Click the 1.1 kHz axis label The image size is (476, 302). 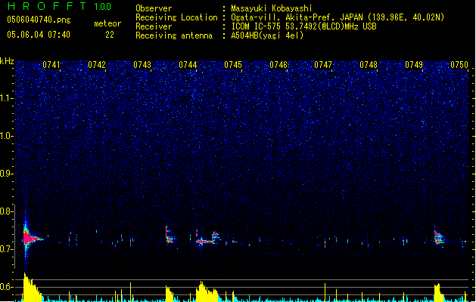coord(6,98)
